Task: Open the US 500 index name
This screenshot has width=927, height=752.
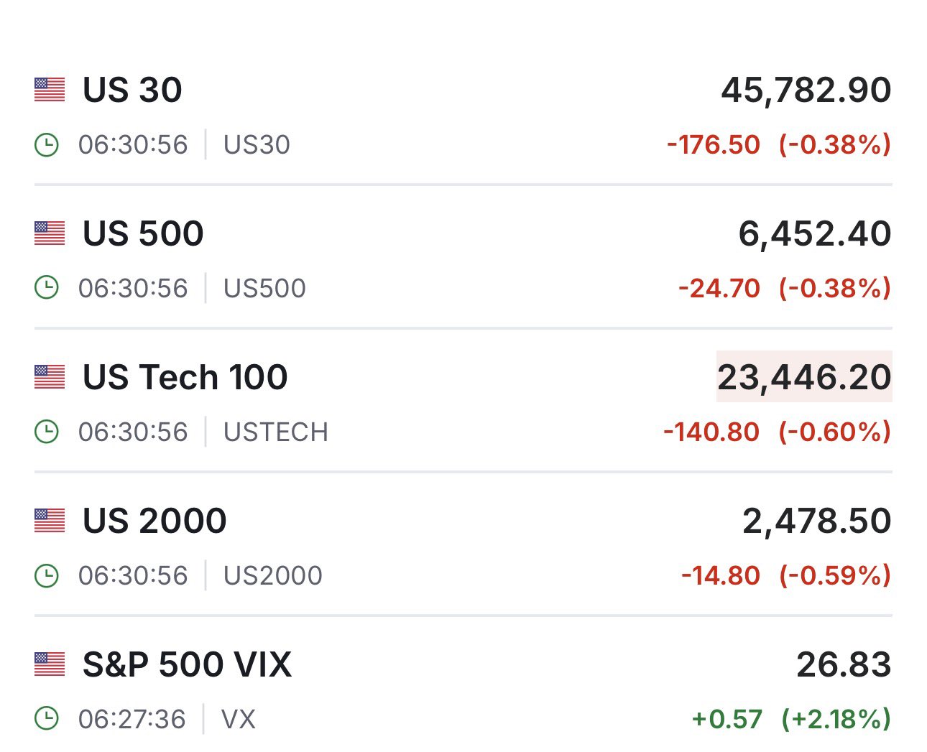Action: coord(143,233)
